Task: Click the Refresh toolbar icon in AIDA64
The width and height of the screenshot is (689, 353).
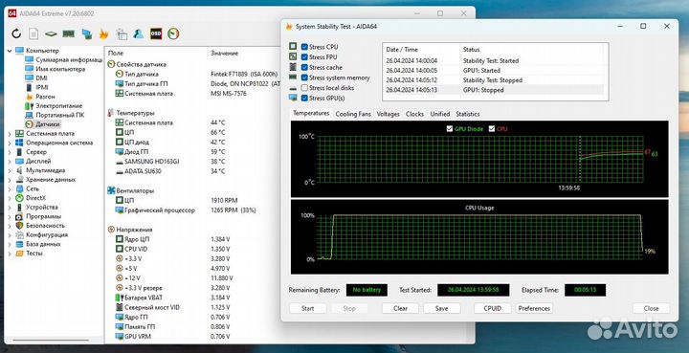Action: [x=16, y=33]
